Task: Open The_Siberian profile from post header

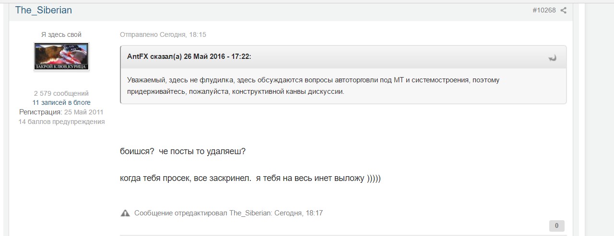Action: tap(44, 10)
